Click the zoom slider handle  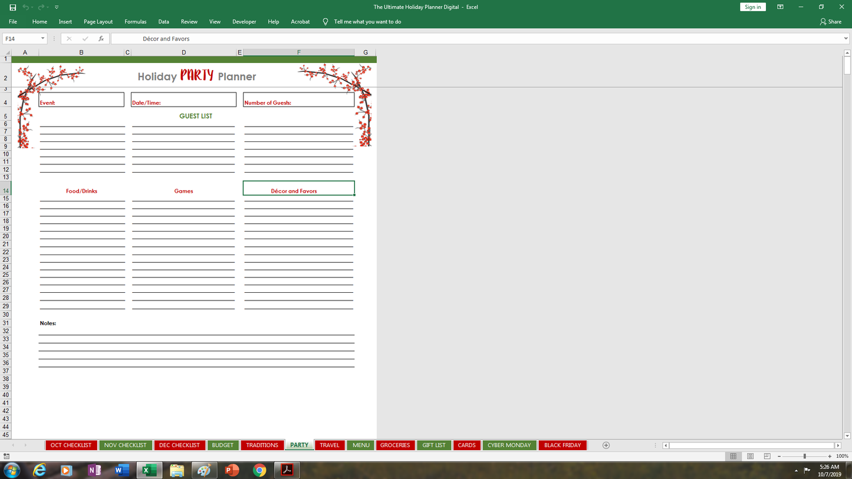tap(804, 456)
